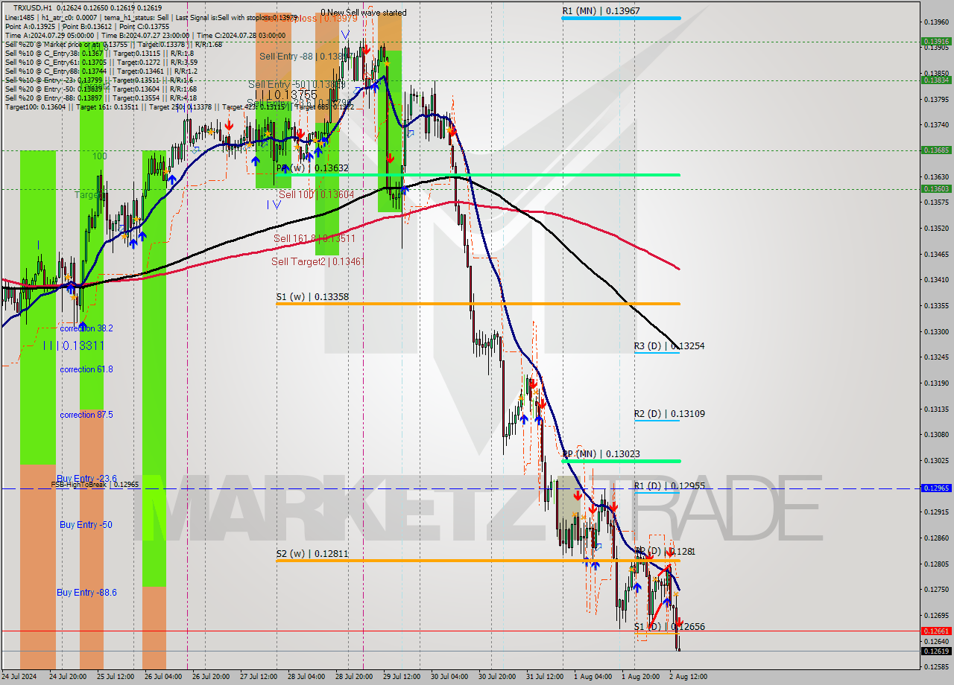Select the R1 (D) 0.12955 label
Viewport: 954px width, 685px height.
[669, 486]
